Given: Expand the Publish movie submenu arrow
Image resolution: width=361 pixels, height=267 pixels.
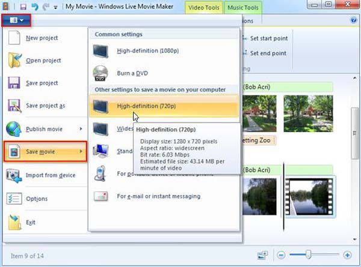Looking at the screenshot, I should pos(81,129).
